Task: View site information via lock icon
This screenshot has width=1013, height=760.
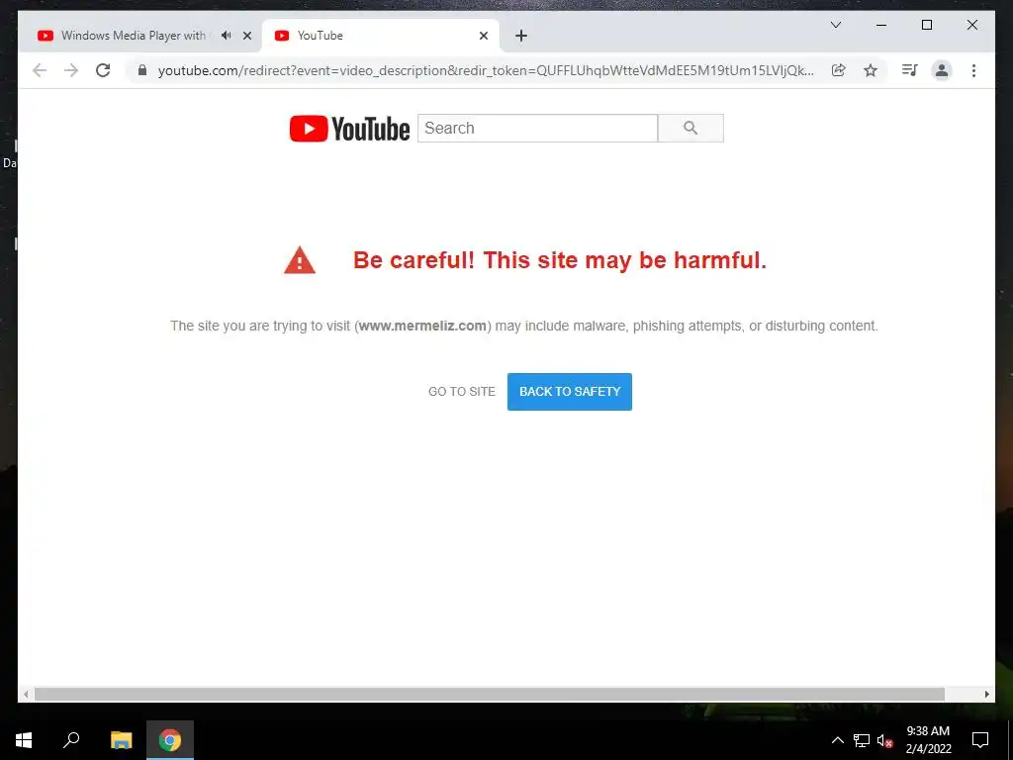Action: 142,70
